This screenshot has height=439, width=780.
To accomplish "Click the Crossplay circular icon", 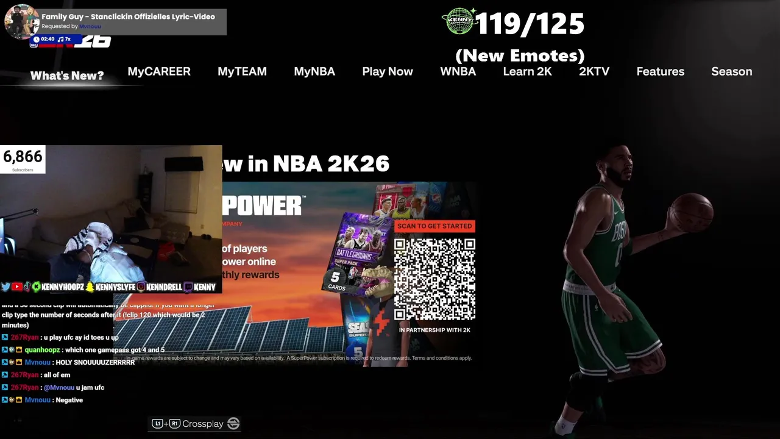I will [x=233, y=424].
